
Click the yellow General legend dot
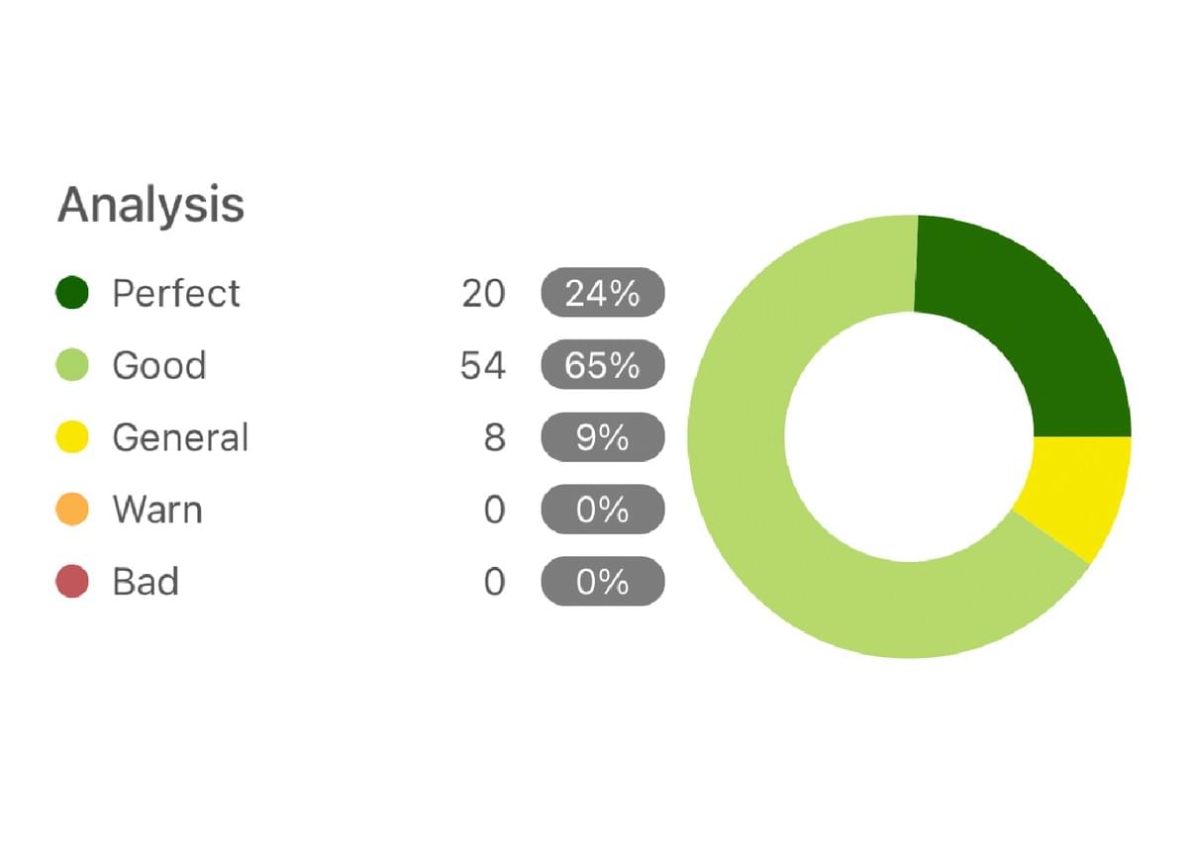[72, 437]
